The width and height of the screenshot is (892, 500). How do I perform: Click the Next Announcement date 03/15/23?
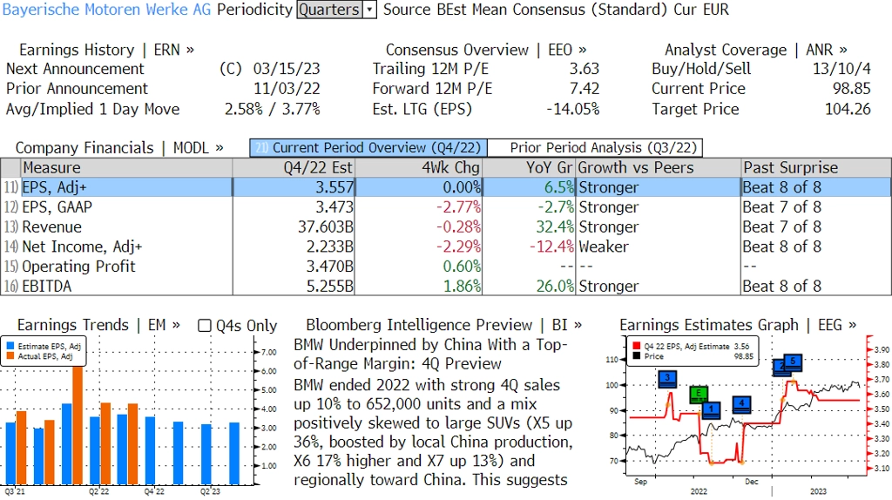[x=287, y=69]
